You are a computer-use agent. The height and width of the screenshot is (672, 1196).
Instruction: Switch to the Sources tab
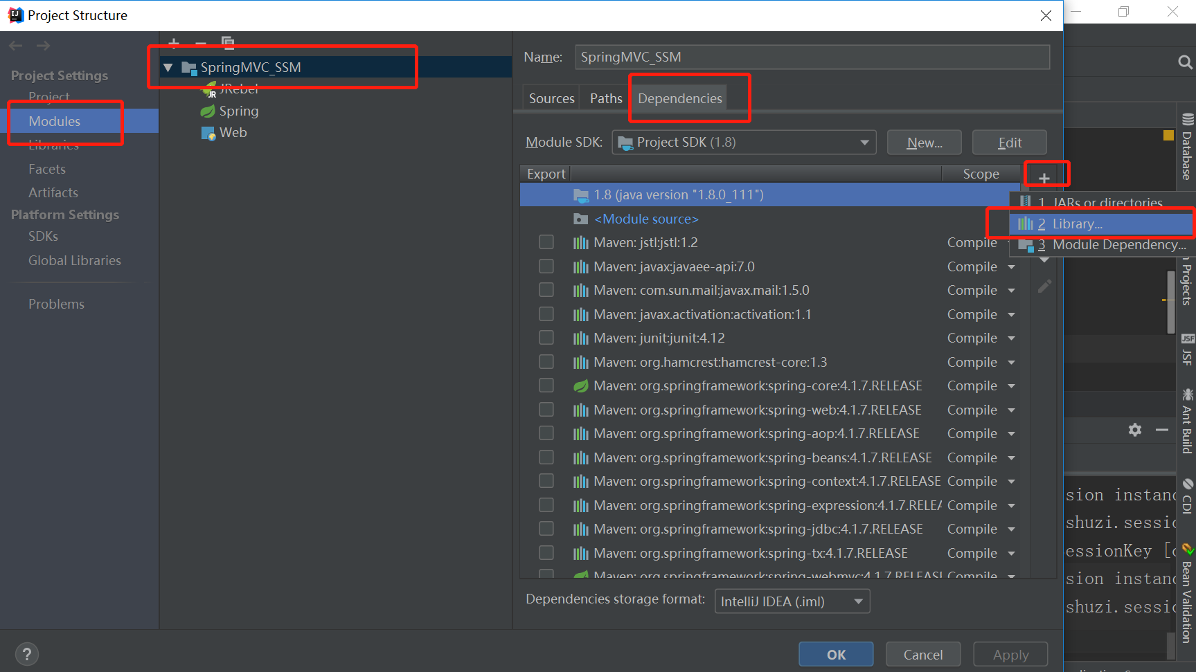point(552,98)
